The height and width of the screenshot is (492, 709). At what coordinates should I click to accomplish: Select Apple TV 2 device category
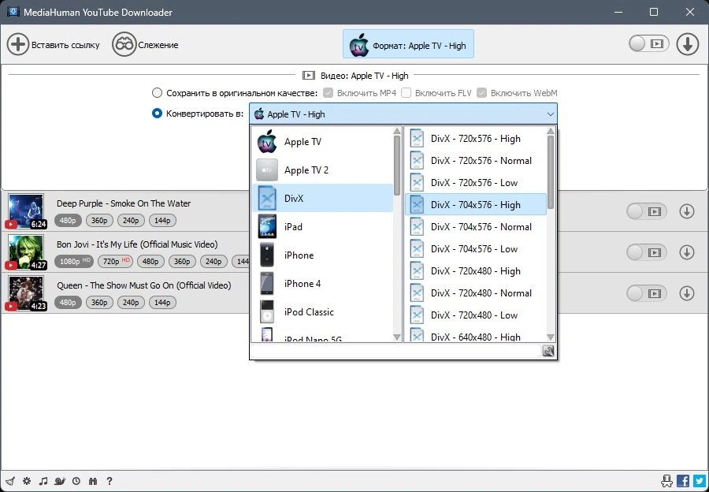coord(323,170)
